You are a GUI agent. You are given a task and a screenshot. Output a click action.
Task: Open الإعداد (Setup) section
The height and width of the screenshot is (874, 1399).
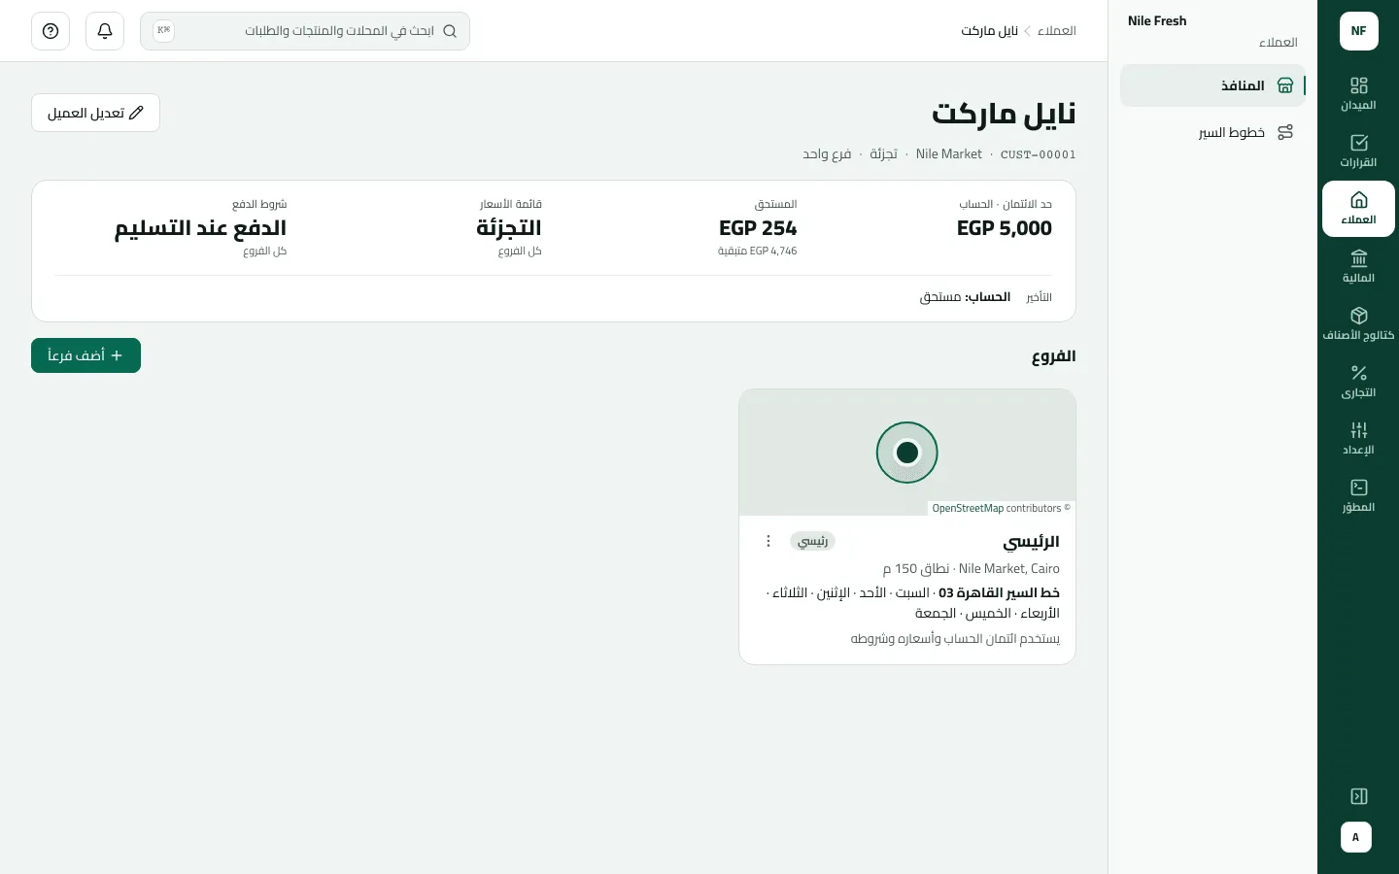click(1358, 439)
